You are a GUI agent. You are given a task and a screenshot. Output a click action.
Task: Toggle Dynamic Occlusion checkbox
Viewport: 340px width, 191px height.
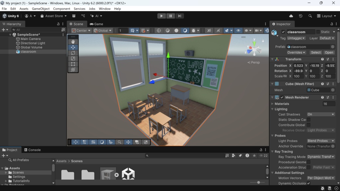click(308, 183)
